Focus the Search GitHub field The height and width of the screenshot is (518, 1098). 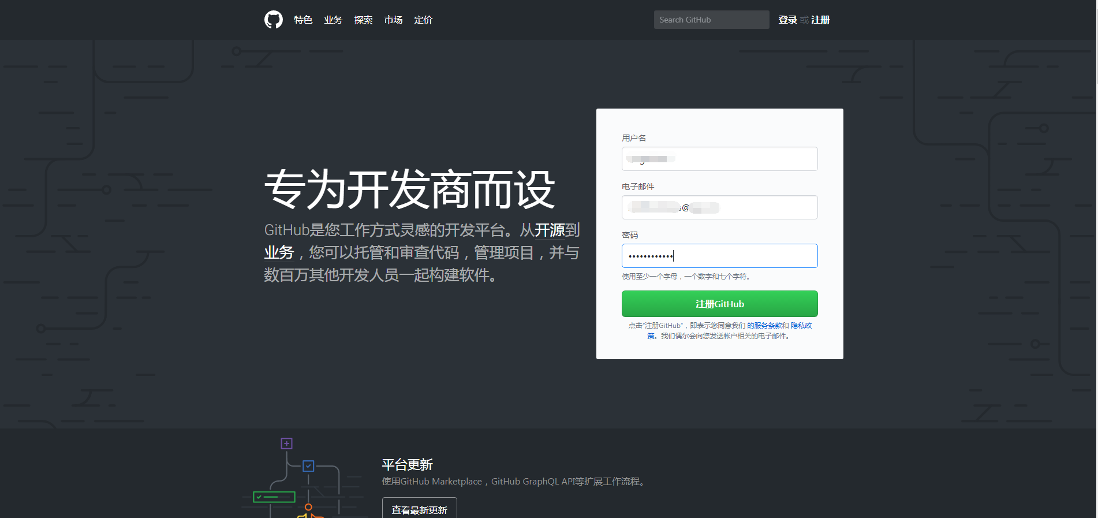711,20
